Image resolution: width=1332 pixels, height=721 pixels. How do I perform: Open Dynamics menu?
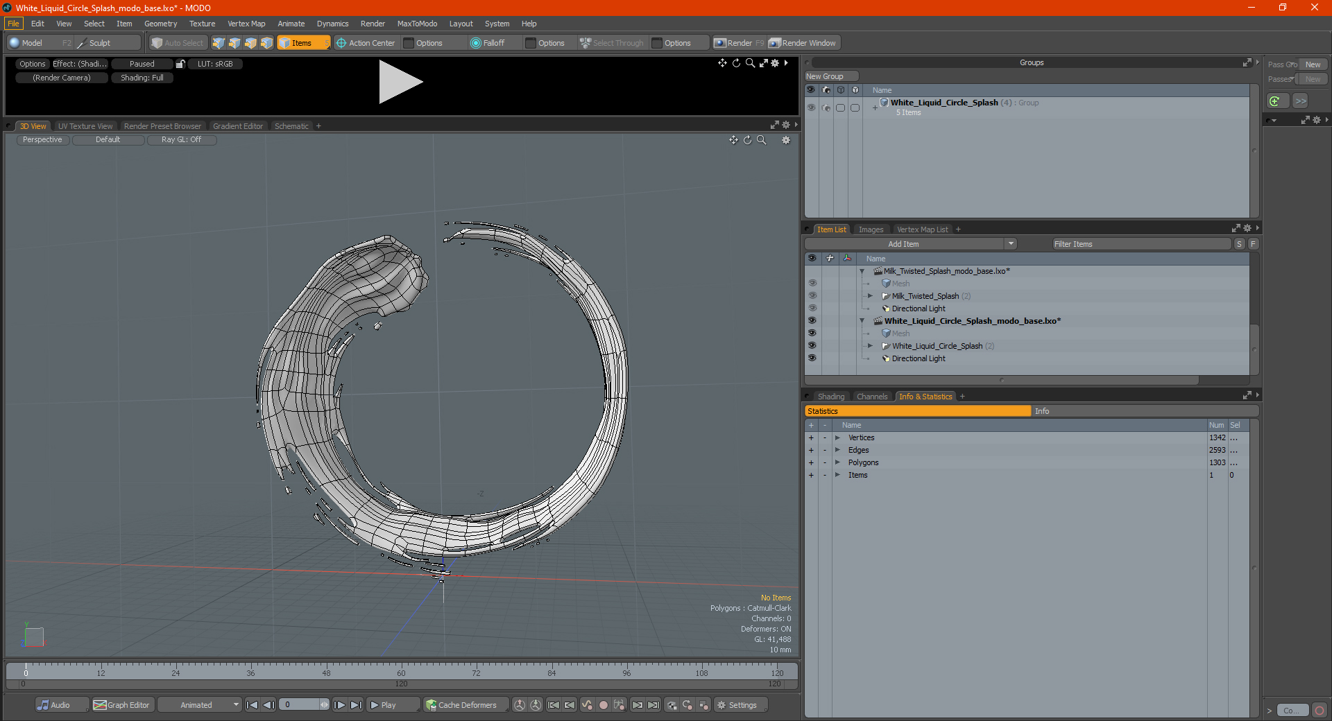click(x=332, y=24)
